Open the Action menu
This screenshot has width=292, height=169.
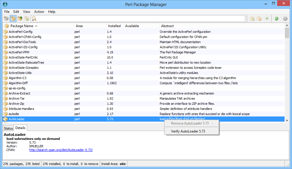point(39,12)
